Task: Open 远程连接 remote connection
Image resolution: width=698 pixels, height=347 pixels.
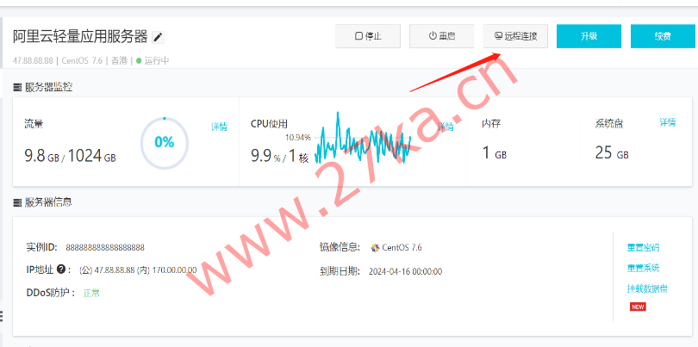Action: (x=515, y=36)
